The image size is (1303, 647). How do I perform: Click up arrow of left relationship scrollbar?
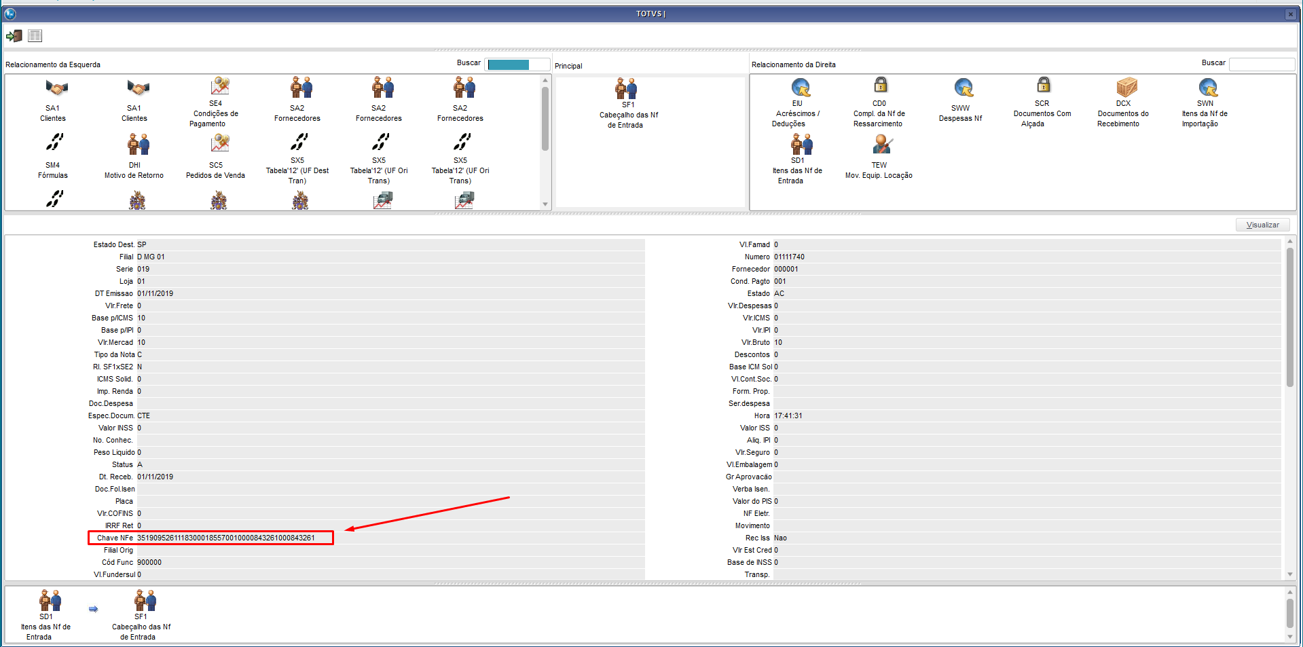(x=545, y=80)
